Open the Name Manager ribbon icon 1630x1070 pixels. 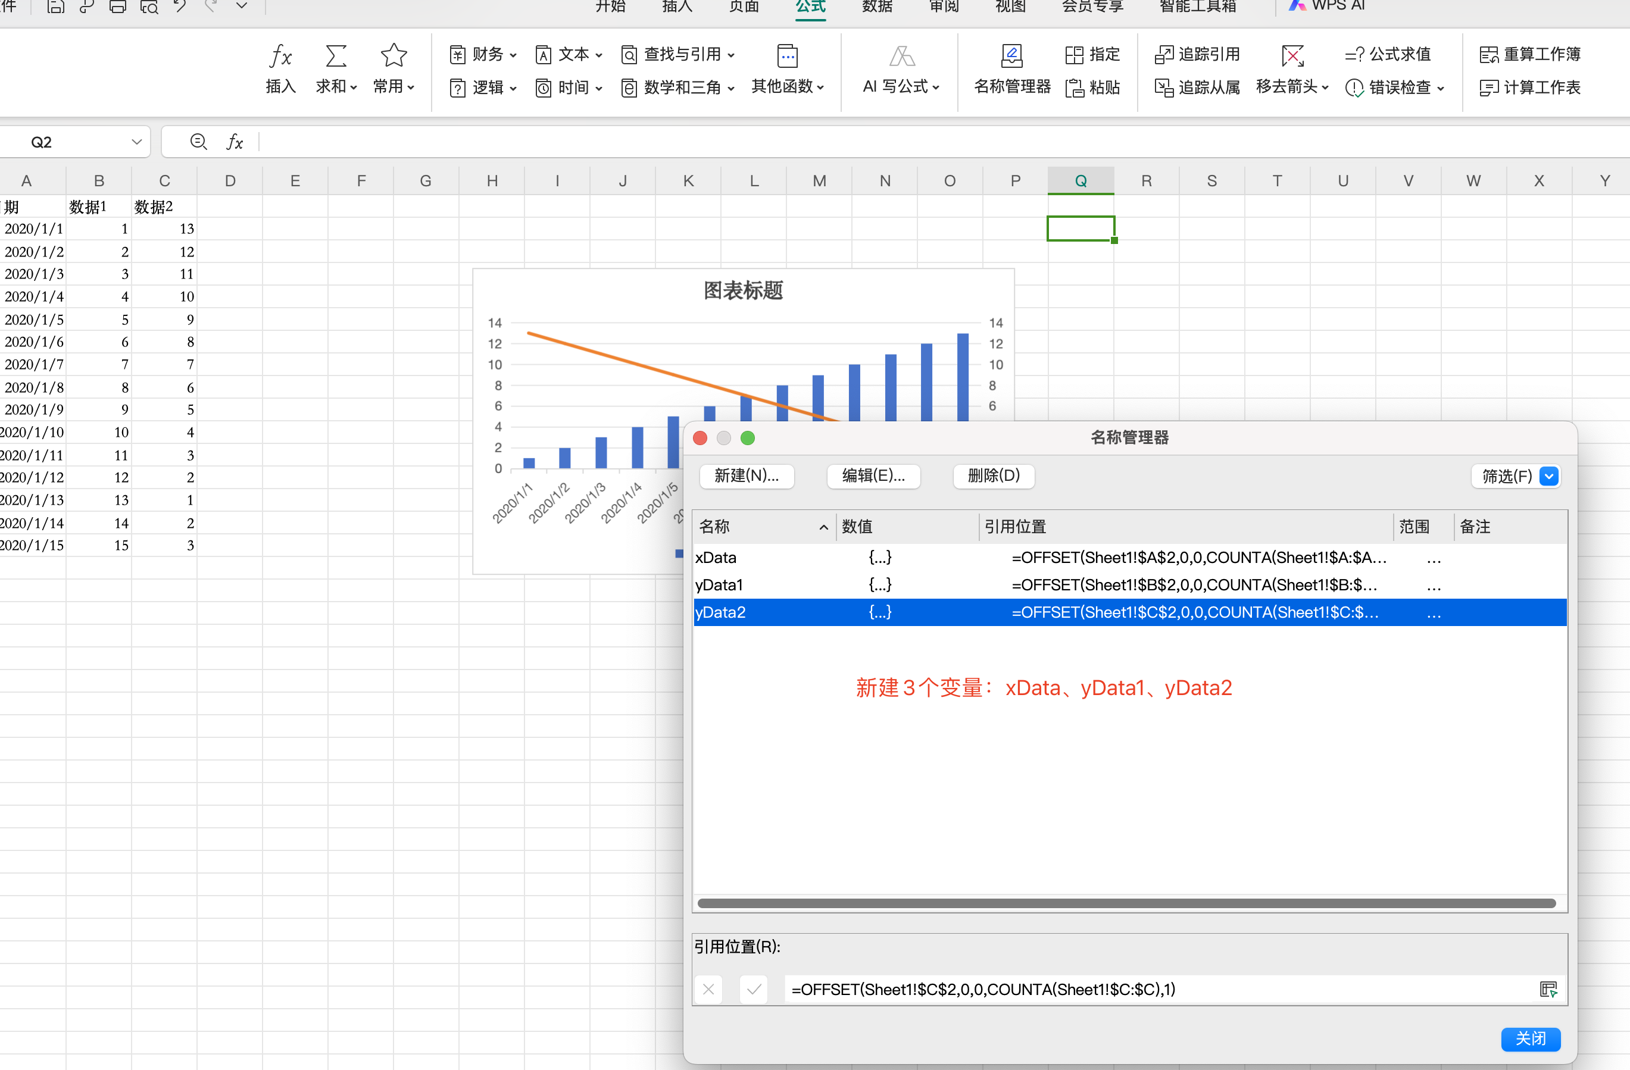coord(1011,56)
